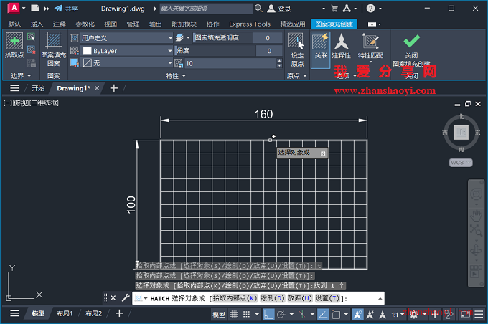Toggle the 注释性 annotative hatch option
Screen dimensions: 488x324
[341, 46]
